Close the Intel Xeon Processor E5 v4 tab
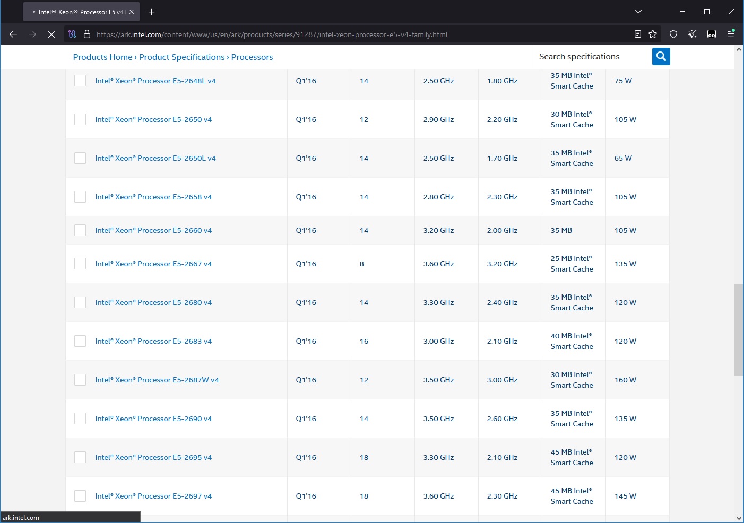Viewport: 744px width, 523px height. (x=132, y=12)
